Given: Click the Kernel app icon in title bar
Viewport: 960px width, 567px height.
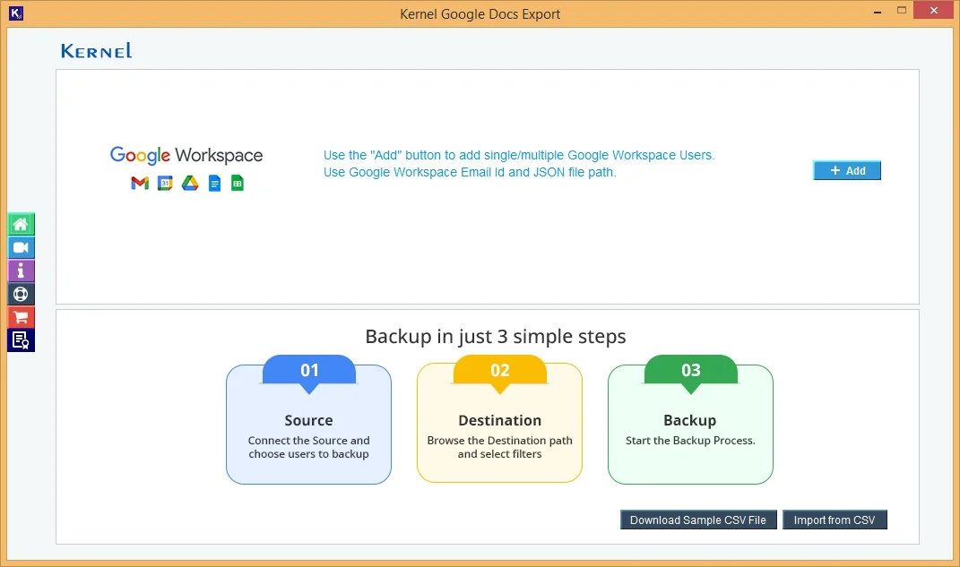Looking at the screenshot, I should 15,13.
